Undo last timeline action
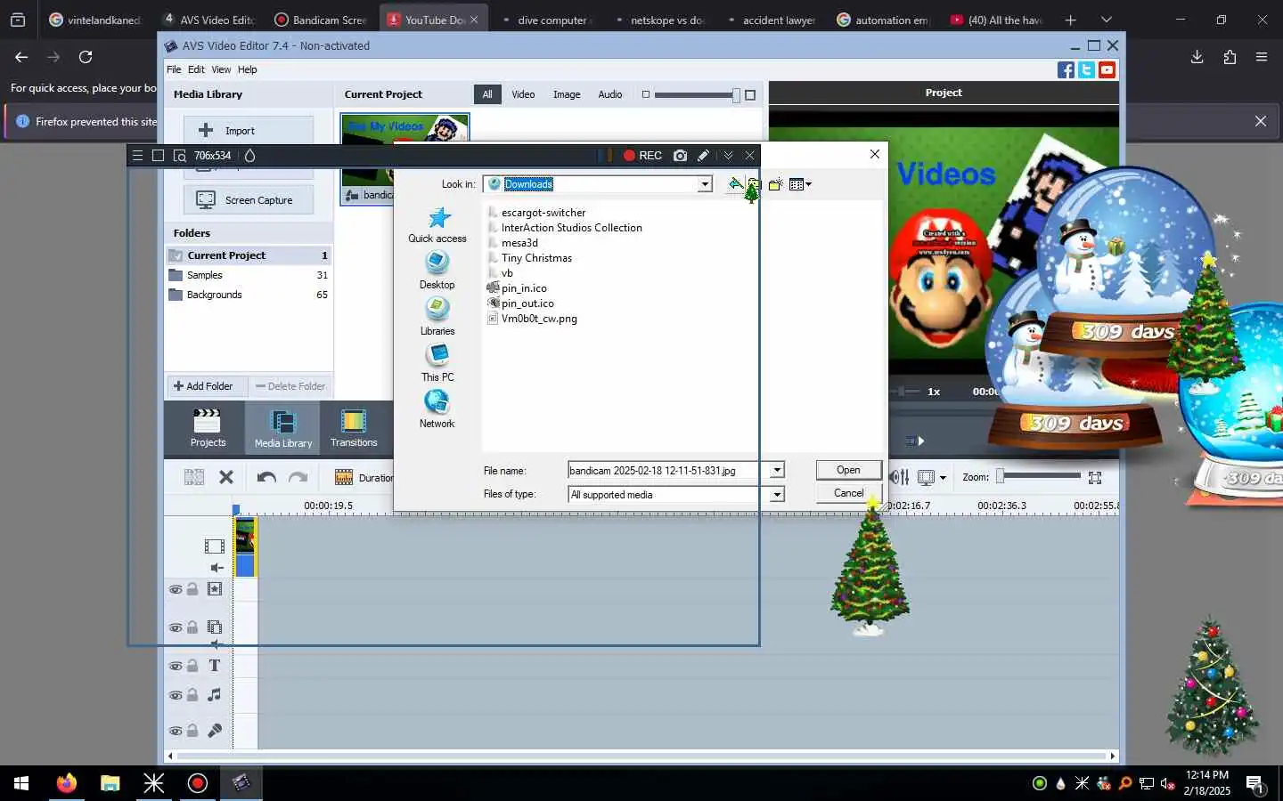This screenshot has width=1283, height=801. 266,478
